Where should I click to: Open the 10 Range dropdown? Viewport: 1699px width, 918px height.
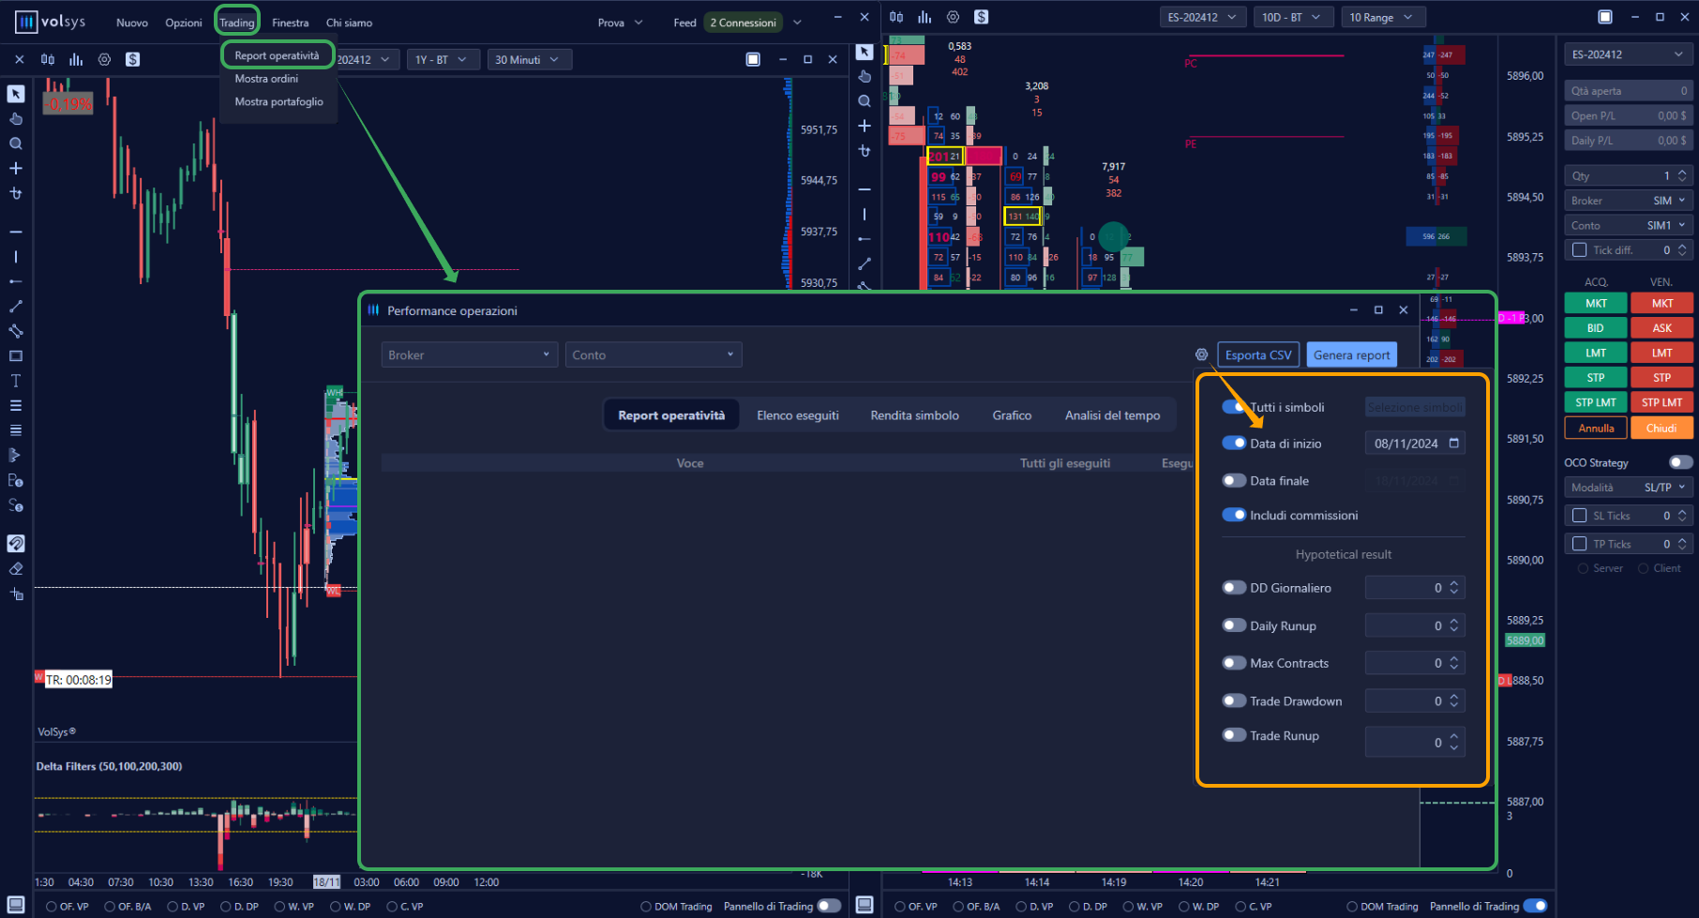pos(1381,17)
